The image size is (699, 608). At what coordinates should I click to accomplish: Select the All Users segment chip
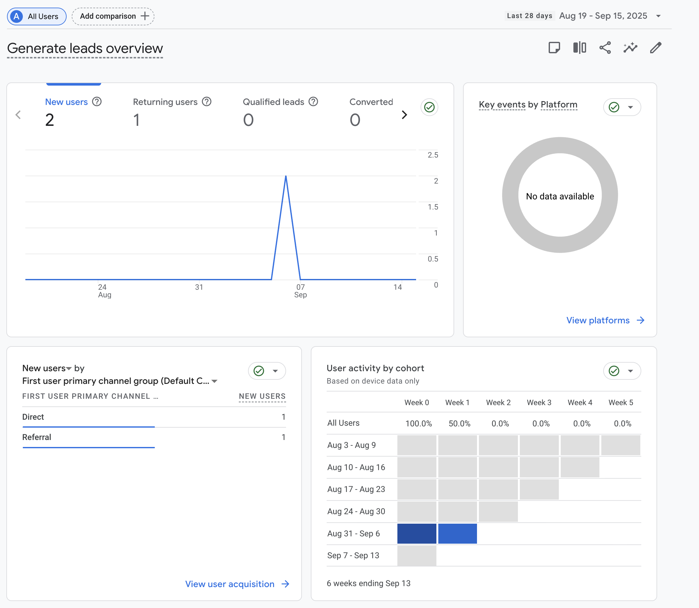pyautogui.click(x=37, y=16)
